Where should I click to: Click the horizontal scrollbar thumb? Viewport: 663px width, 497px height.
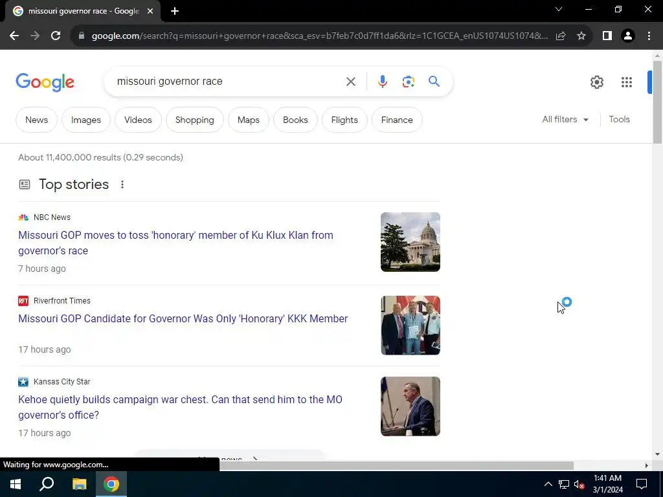396,465
